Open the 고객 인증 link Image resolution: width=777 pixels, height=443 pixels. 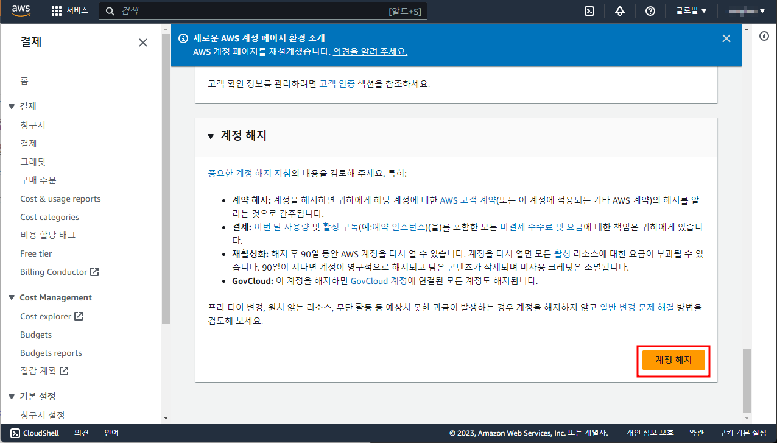[x=337, y=84]
